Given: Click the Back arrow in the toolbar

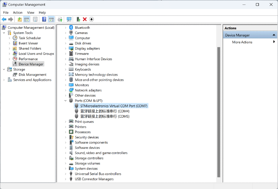Looking at the screenshot, I should click(x=4, y=19).
